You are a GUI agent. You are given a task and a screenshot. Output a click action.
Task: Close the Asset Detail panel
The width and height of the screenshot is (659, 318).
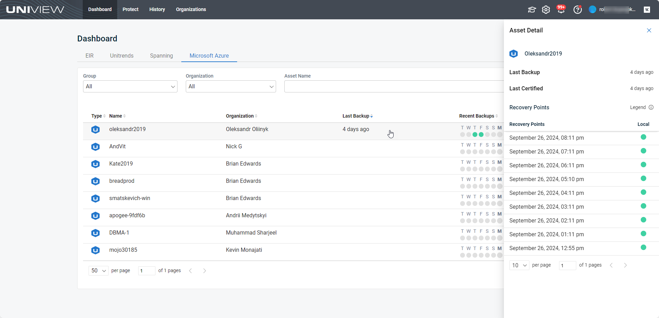pos(649,30)
